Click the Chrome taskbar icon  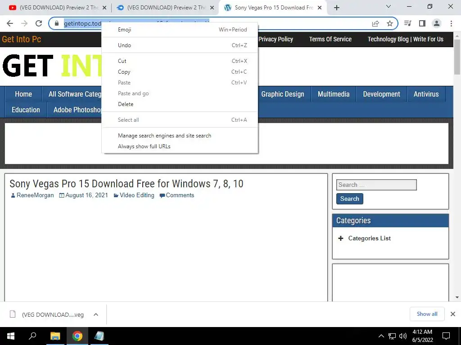pos(77,336)
